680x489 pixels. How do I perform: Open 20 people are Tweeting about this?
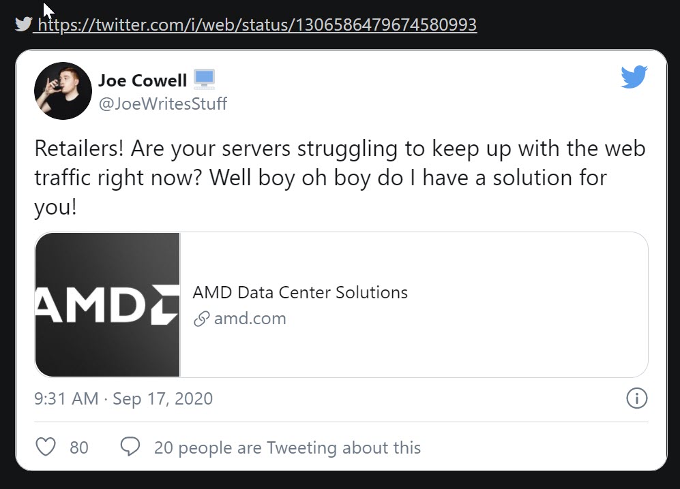click(x=287, y=447)
